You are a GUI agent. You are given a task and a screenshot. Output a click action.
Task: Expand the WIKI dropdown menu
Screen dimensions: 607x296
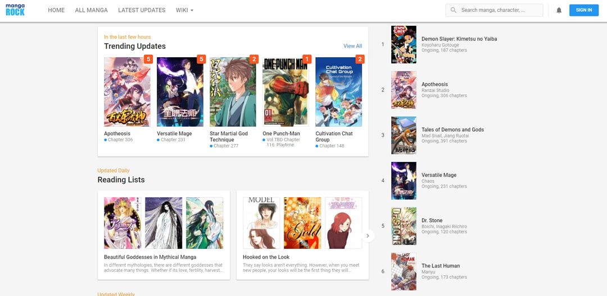click(x=184, y=10)
